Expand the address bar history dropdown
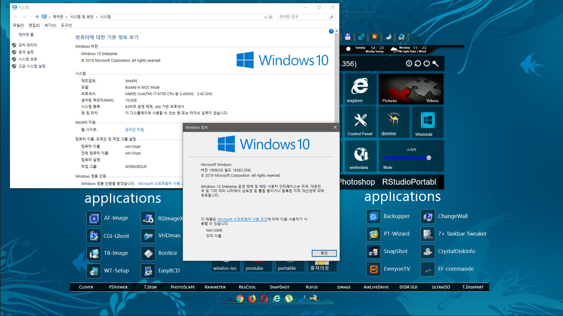The image size is (563, 316). [x=265, y=17]
